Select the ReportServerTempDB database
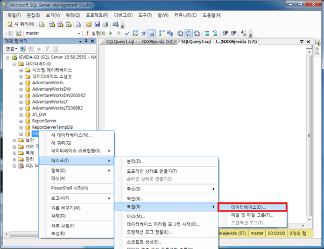The image size is (324, 249). (x=53, y=127)
